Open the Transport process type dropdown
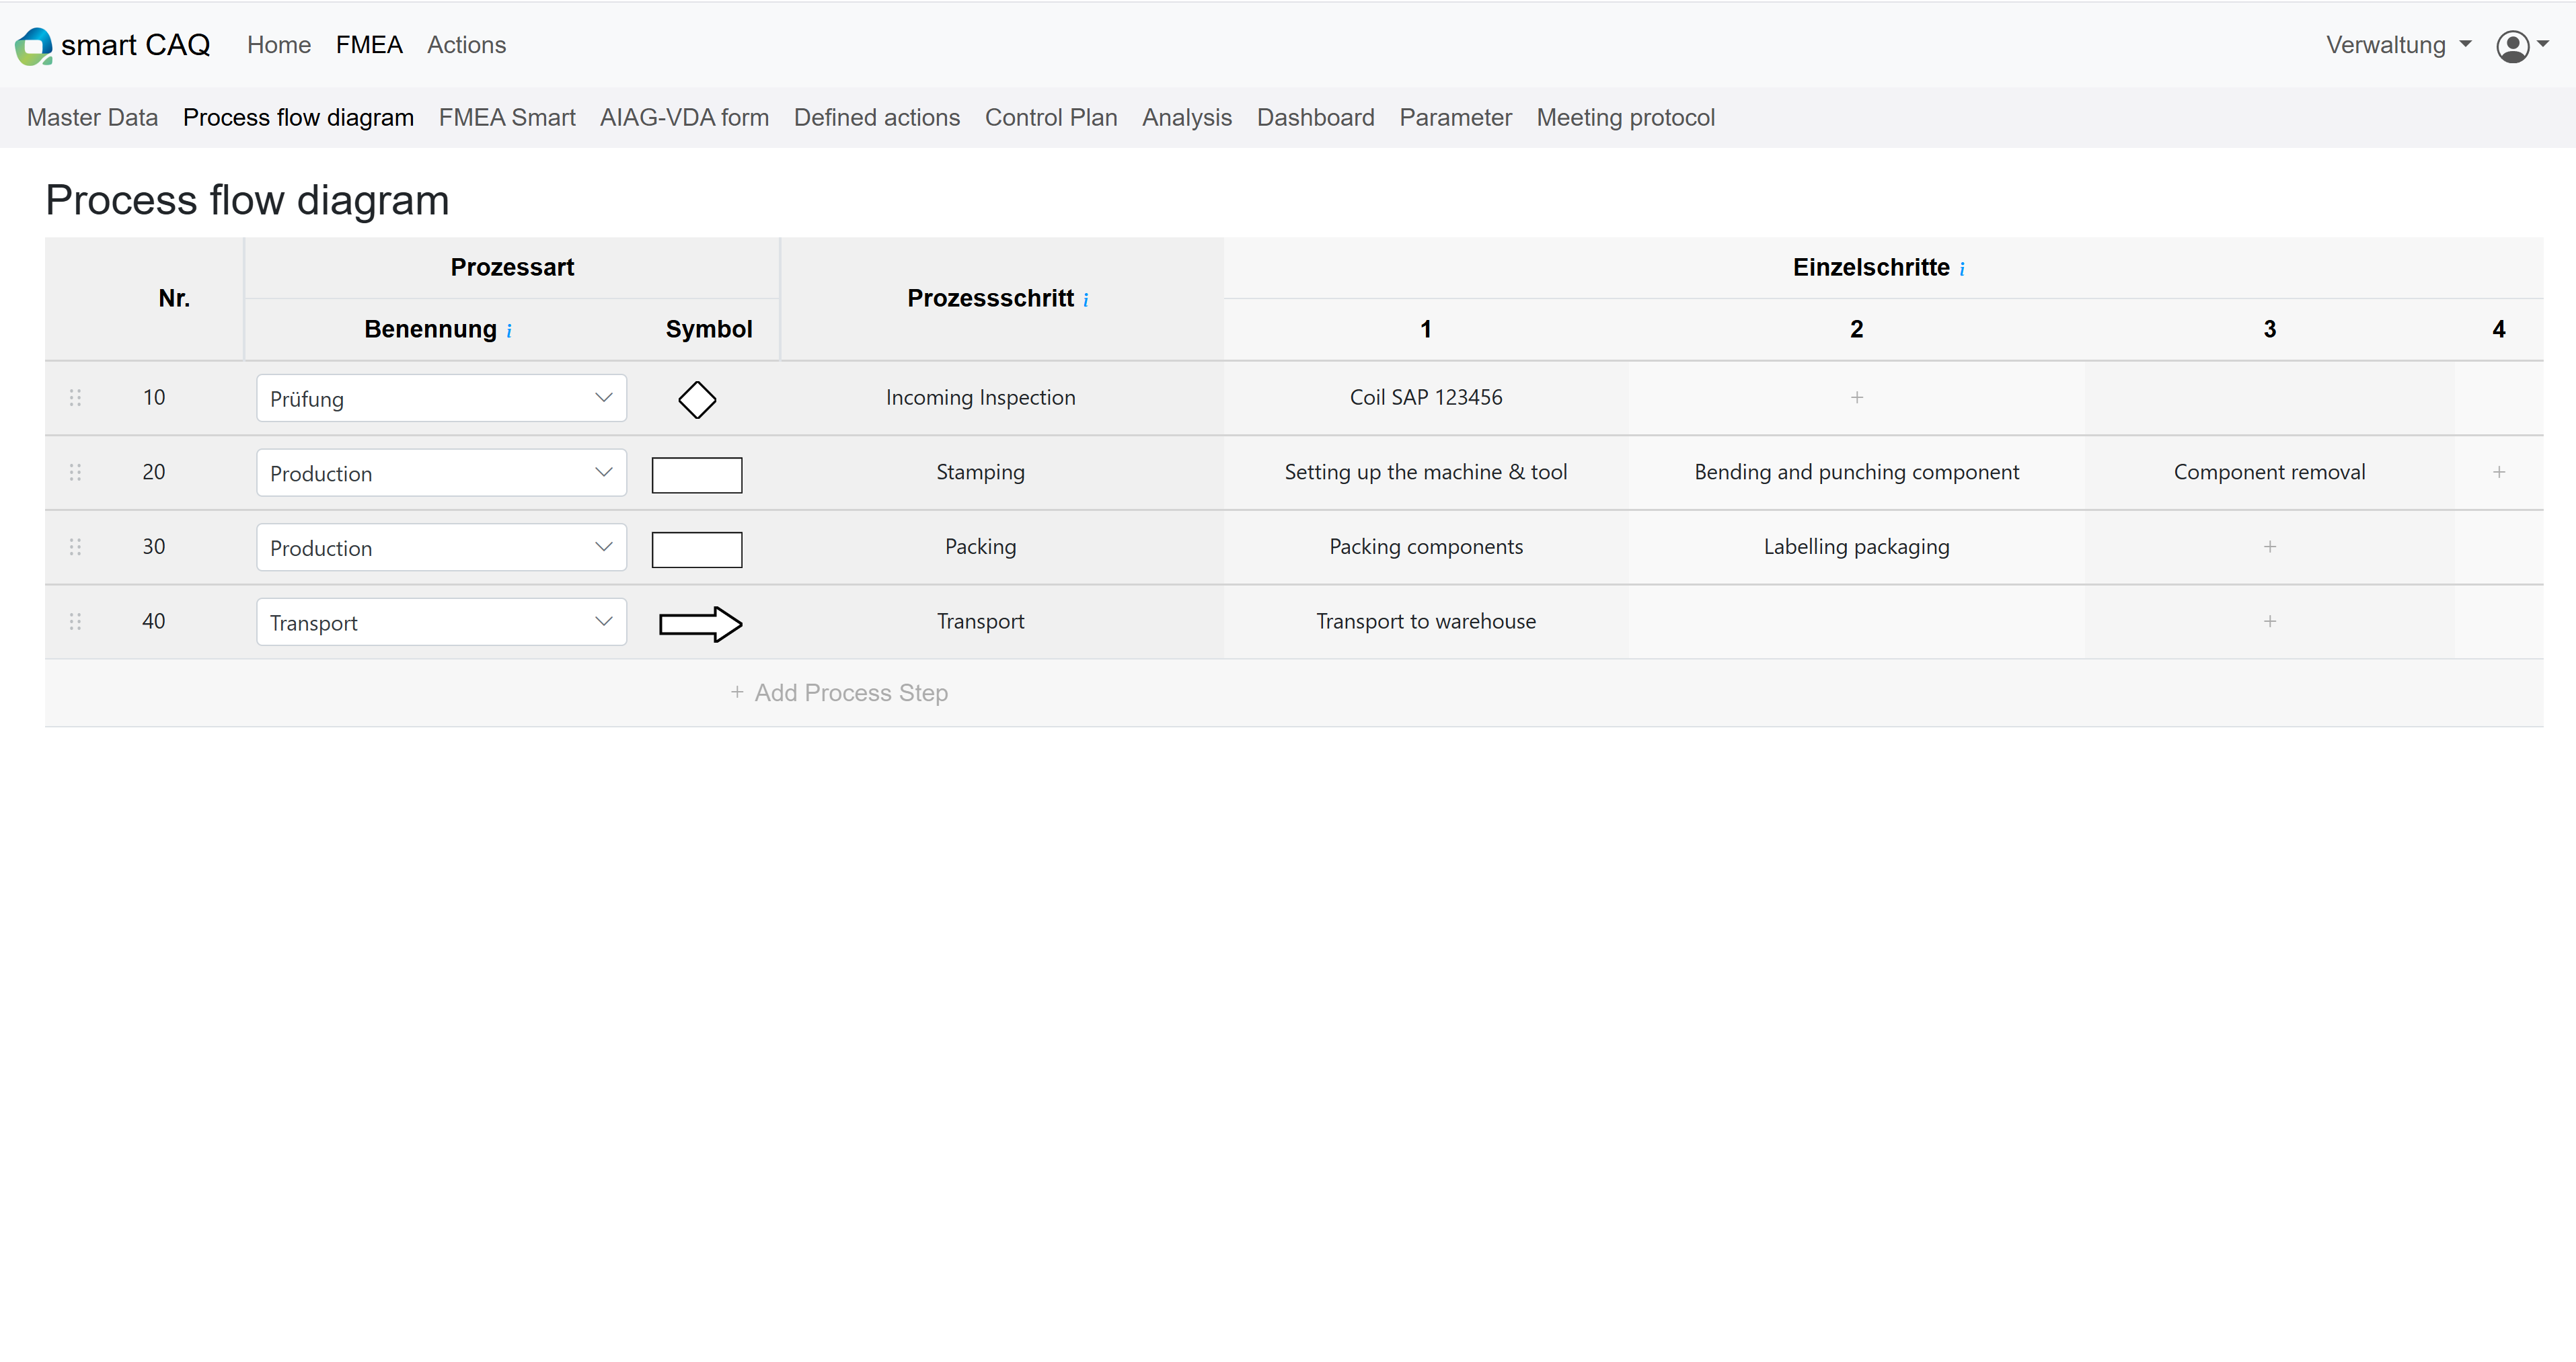Viewport: 2576px width, 1362px height. 441,623
